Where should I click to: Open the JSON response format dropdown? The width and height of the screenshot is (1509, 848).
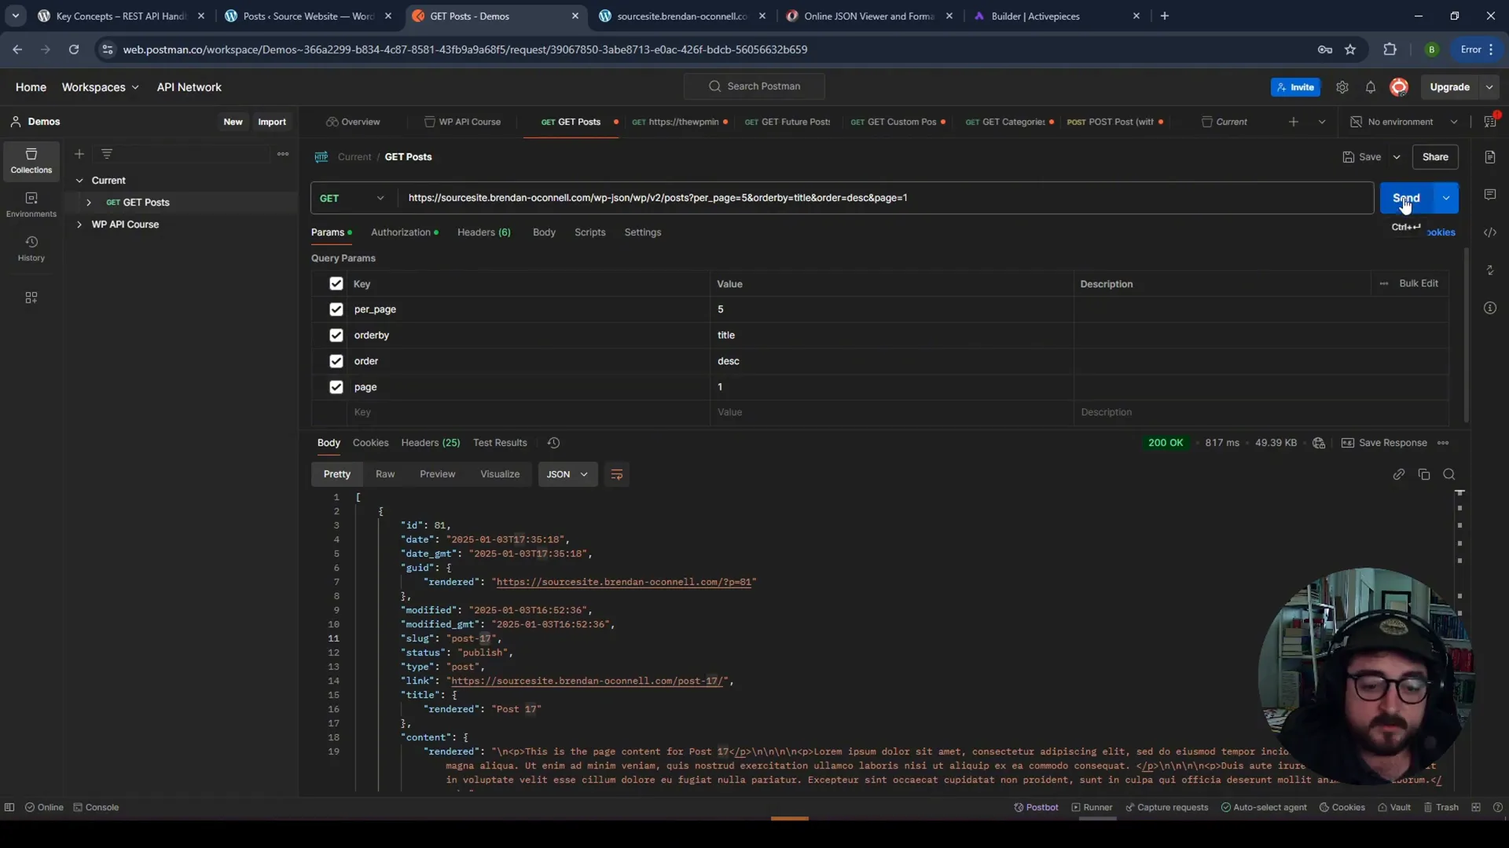pos(567,474)
